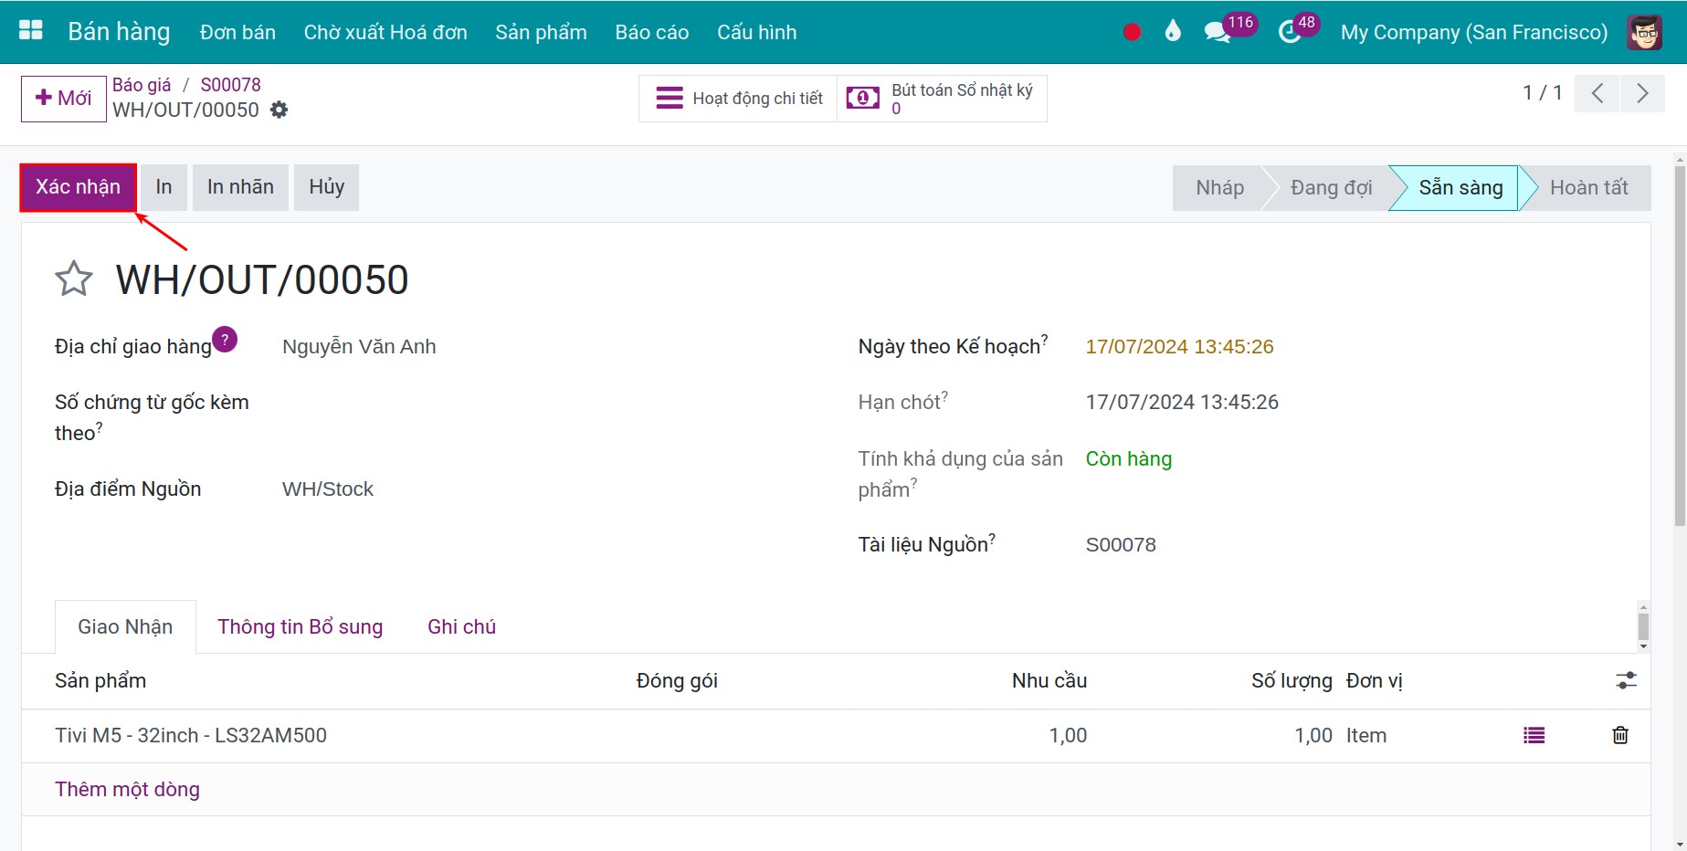Click the In print button
Image resolution: width=1687 pixels, height=851 pixels.
(x=163, y=187)
